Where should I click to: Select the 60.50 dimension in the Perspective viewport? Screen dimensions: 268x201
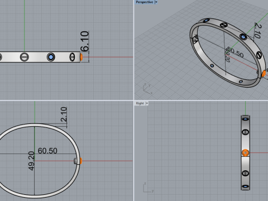point(235,52)
